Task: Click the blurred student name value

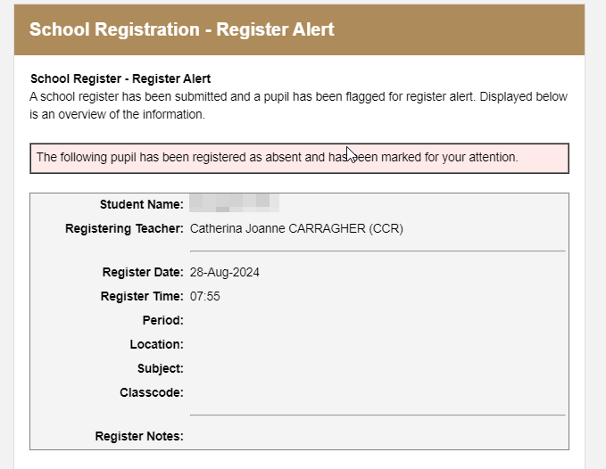Action: click(235, 203)
